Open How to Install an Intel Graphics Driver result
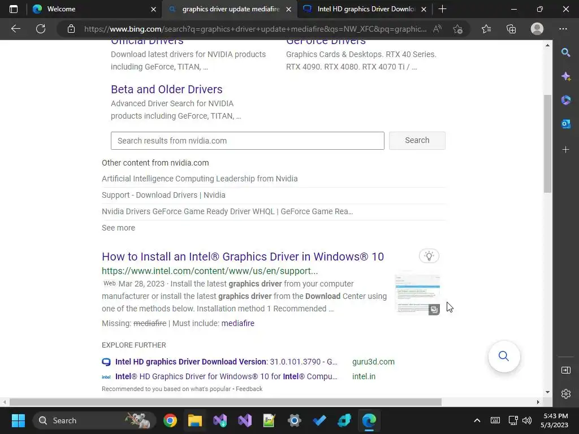579x434 pixels. pyautogui.click(x=243, y=257)
